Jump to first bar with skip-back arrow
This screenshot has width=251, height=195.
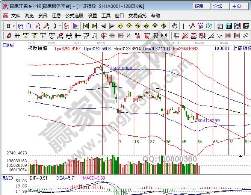(x=86, y=26)
